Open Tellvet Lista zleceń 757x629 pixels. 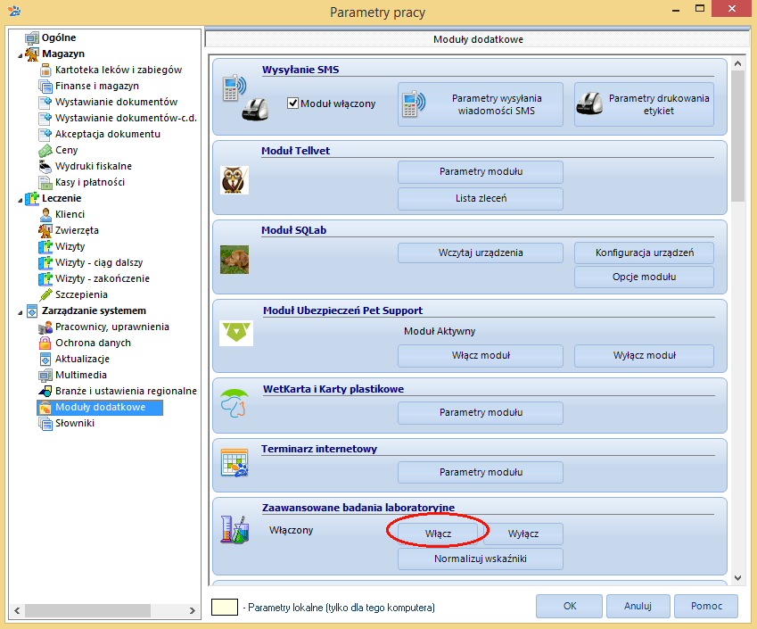click(481, 198)
